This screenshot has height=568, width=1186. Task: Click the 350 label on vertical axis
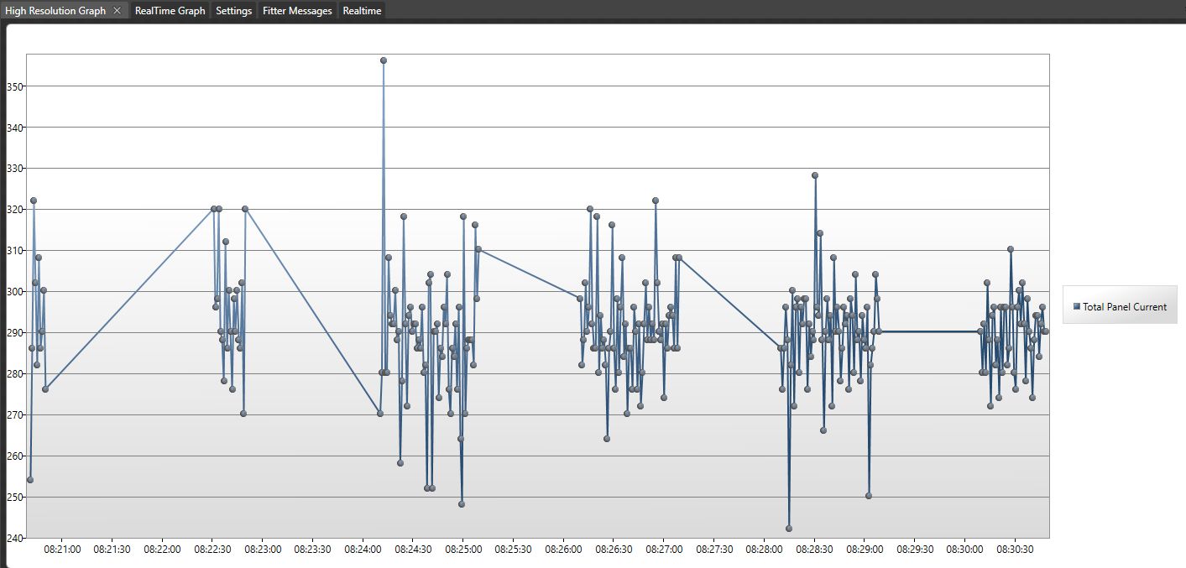15,86
